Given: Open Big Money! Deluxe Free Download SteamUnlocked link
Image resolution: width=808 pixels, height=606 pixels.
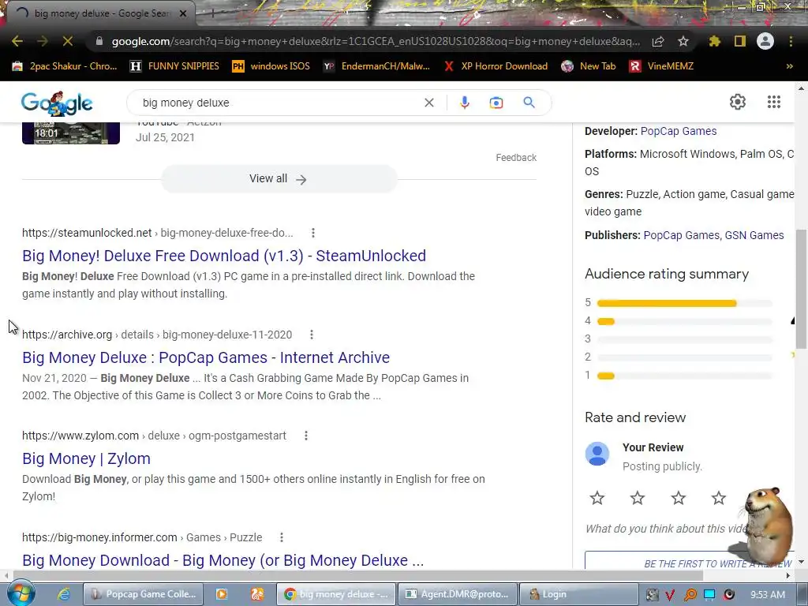Looking at the screenshot, I should click(224, 256).
